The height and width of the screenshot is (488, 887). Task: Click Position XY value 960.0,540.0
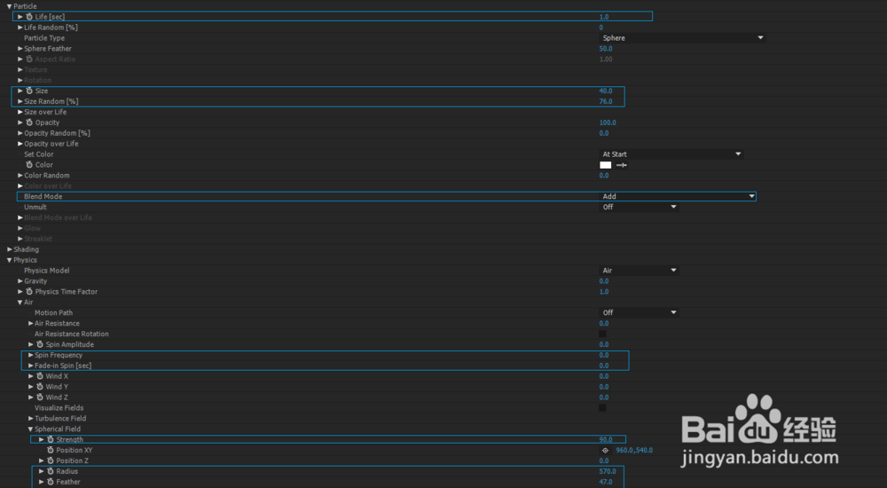tap(634, 451)
